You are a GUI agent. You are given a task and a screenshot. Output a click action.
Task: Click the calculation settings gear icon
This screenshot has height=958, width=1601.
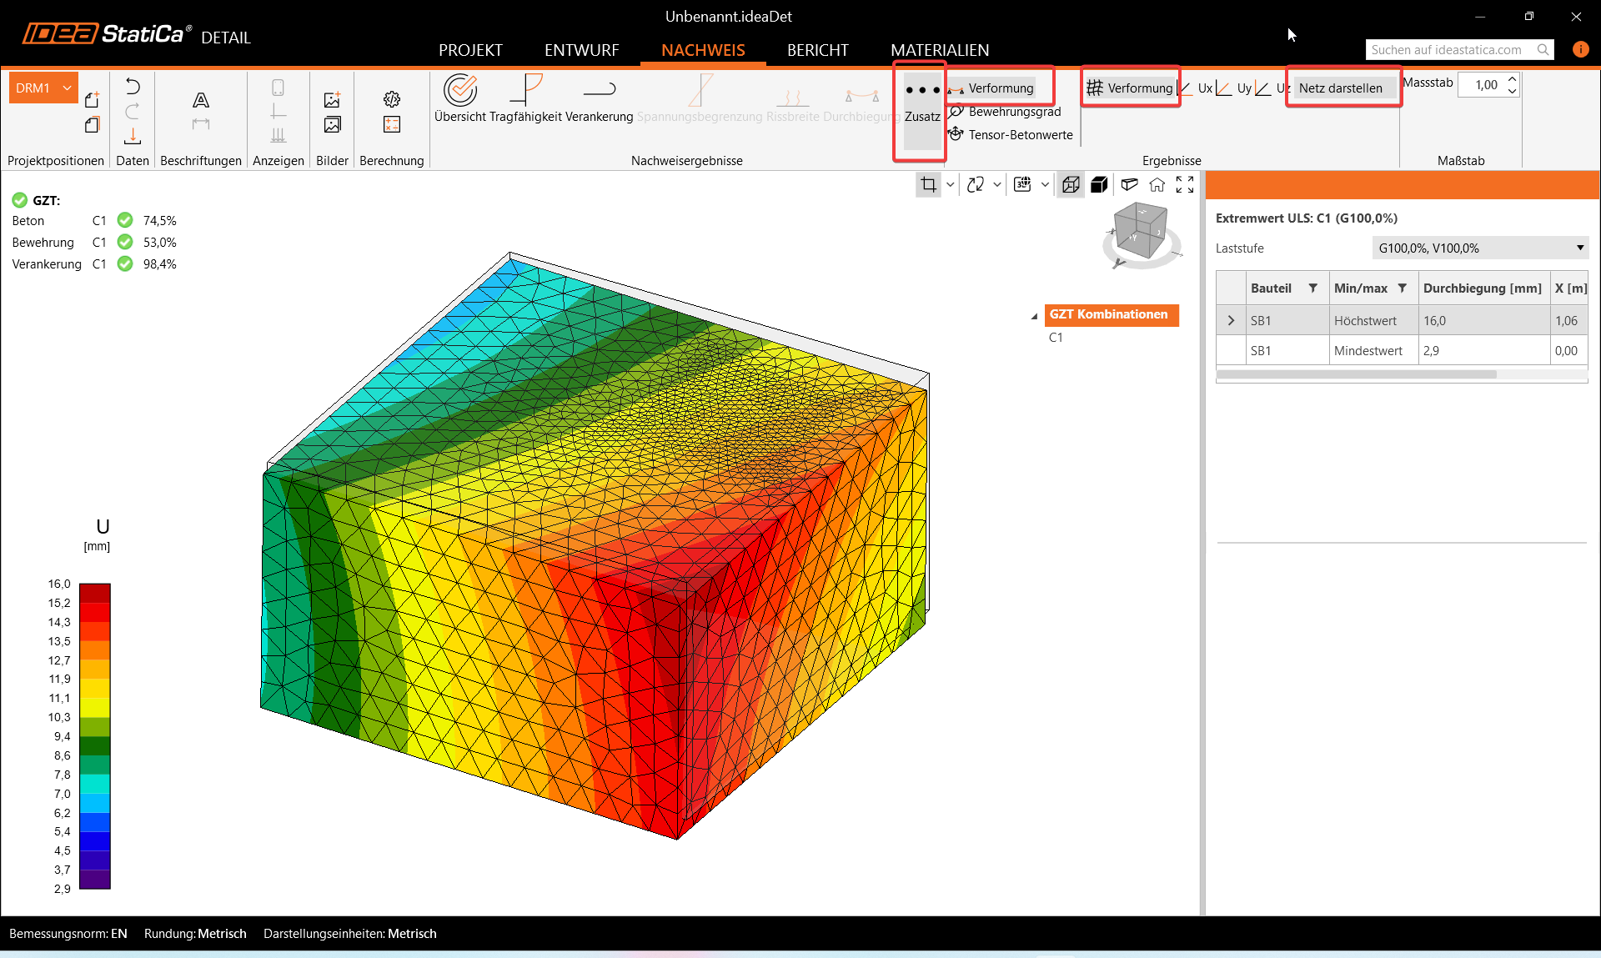pos(392,100)
